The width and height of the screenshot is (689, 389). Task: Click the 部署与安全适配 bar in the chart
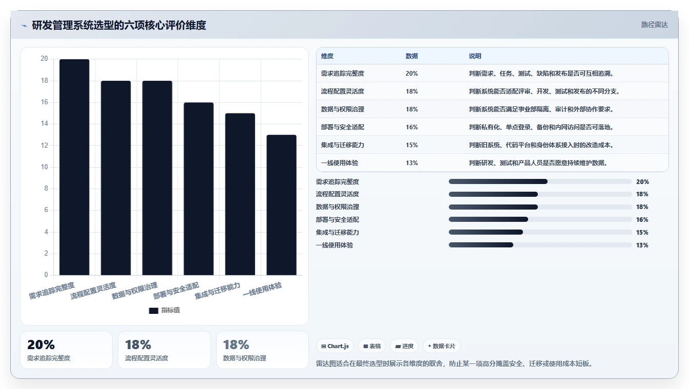tap(199, 189)
